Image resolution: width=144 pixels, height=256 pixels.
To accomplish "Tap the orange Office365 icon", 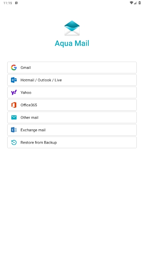I will coord(14,105).
